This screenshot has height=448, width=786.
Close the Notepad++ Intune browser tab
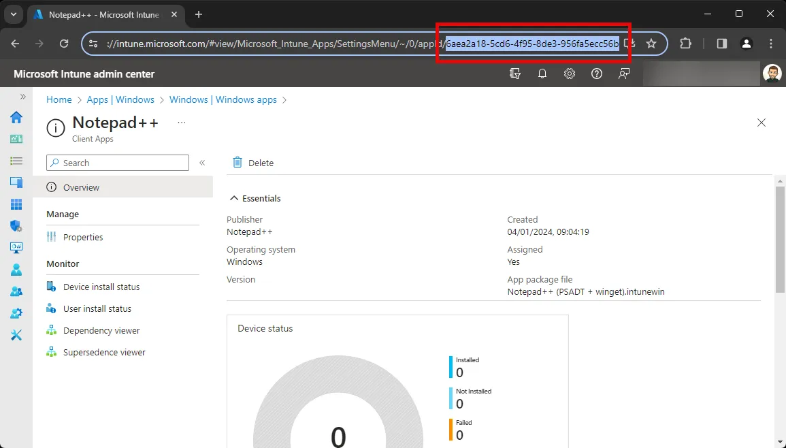click(174, 14)
